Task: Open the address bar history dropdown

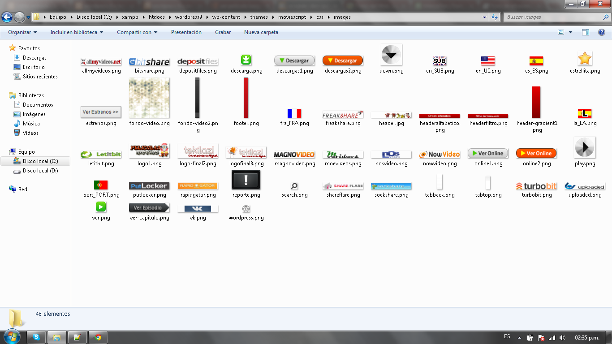Action: tap(485, 17)
